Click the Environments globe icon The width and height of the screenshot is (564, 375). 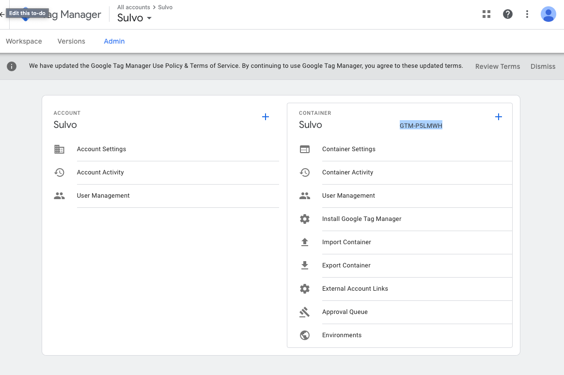pyautogui.click(x=305, y=335)
